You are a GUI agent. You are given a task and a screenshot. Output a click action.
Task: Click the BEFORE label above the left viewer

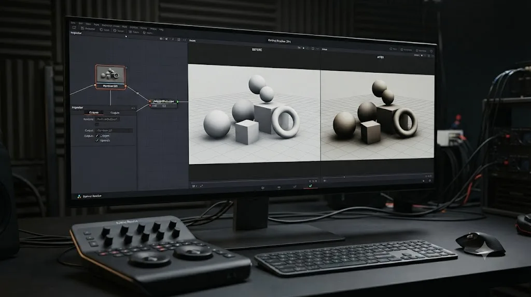click(x=257, y=50)
